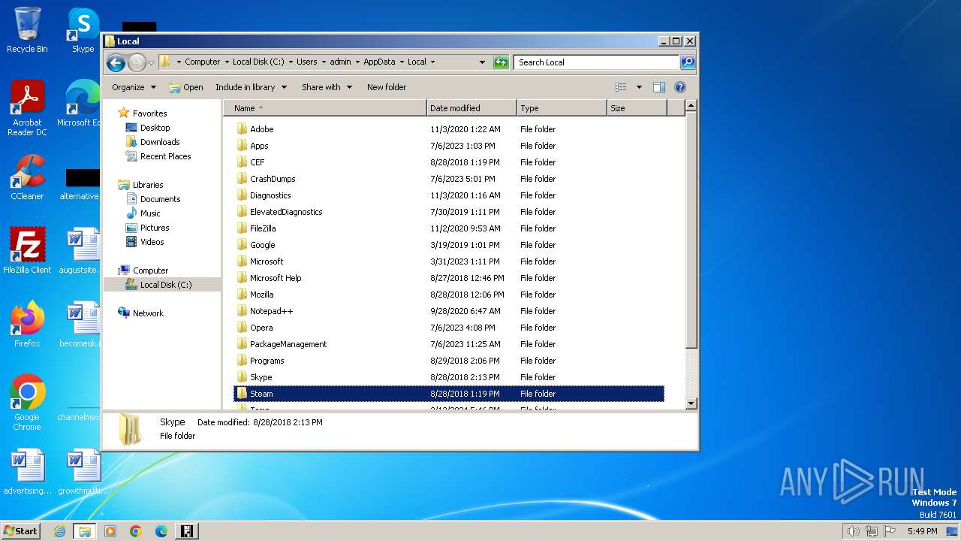Sort by the Size column header
The height and width of the screenshot is (541, 961).
click(x=637, y=108)
